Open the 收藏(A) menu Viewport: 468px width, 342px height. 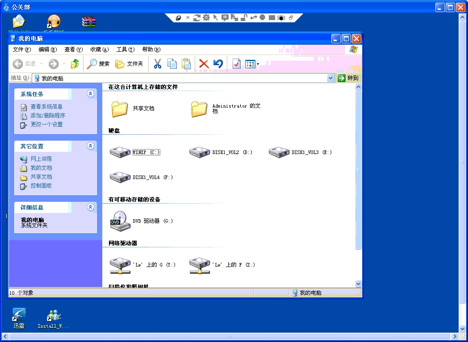100,50
